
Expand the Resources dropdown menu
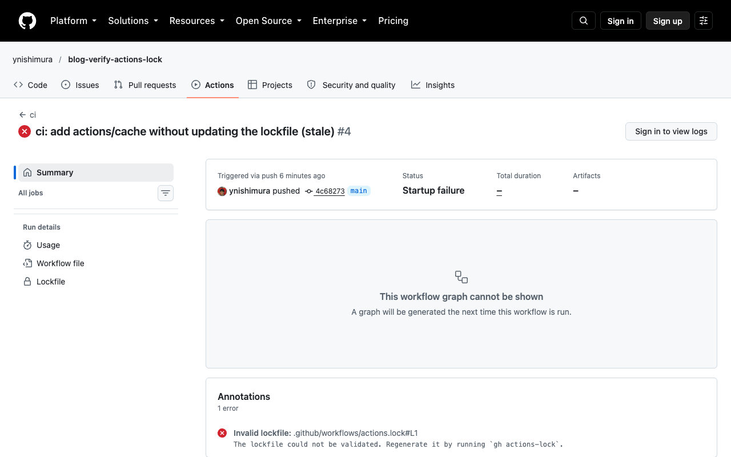point(197,21)
